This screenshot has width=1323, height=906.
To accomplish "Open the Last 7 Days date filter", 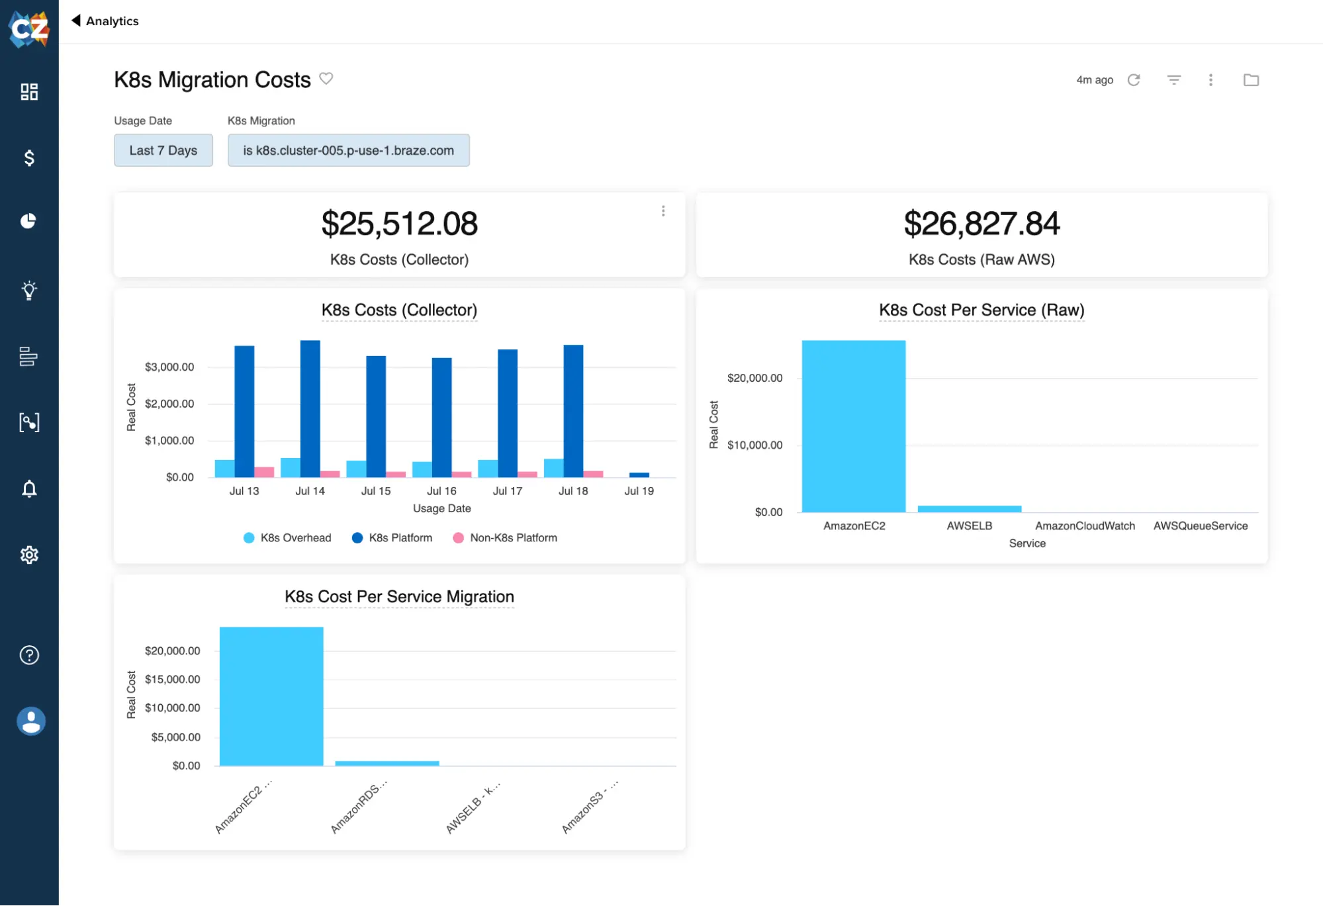I will pyautogui.click(x=163, y=150).
